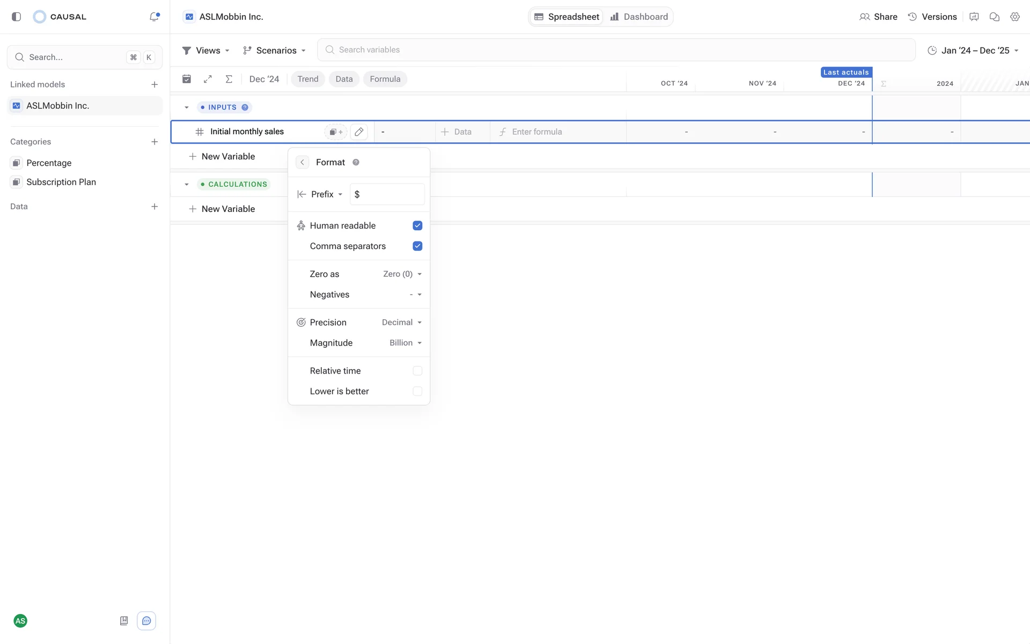Viewport: 1030px width, 644px height.
Task: Add a new linked model plus
Action: click(154, 84)
